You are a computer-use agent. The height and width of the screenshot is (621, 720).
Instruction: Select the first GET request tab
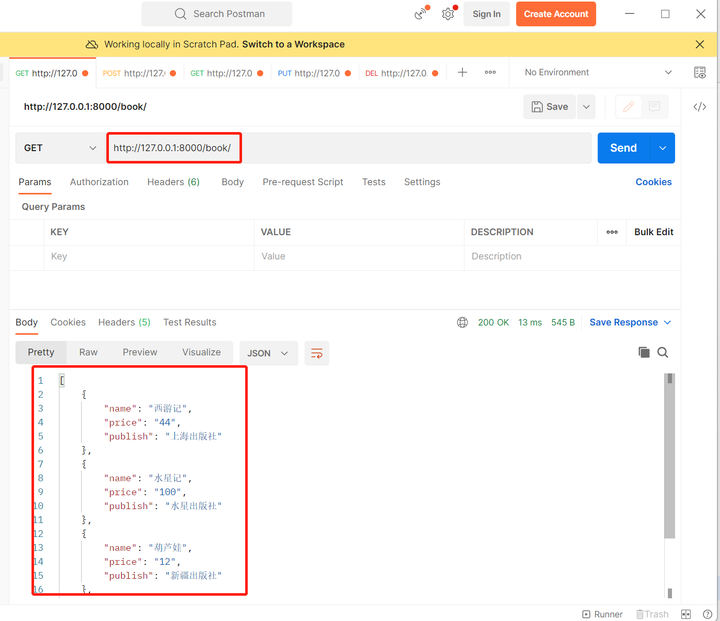(52, 73)
